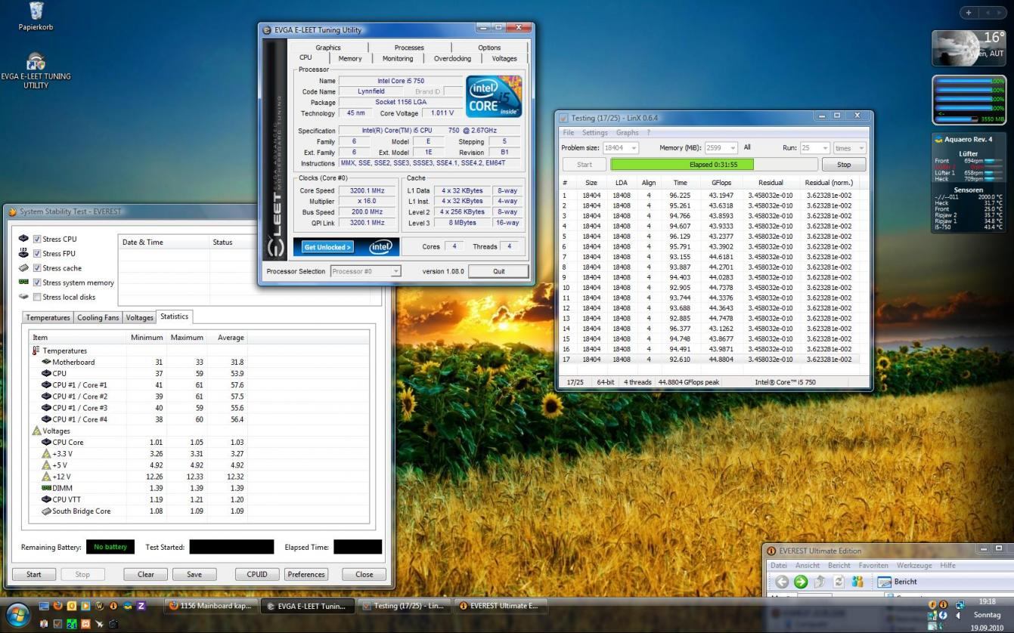Click the taskbar clock showing 19:18

(987, 602)
